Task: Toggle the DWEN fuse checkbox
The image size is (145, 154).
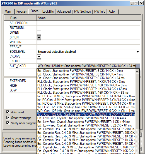Action: point(39,33)
